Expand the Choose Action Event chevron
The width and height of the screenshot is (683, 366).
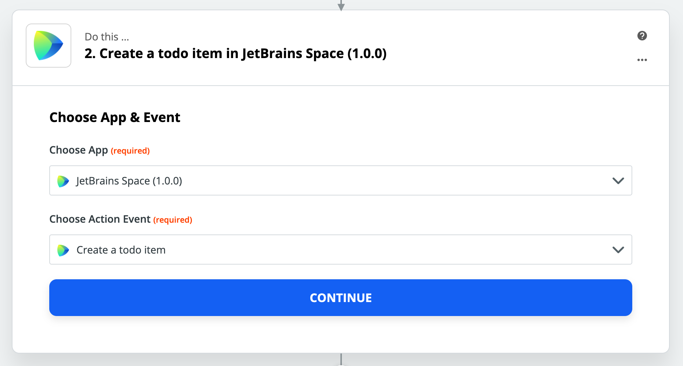click(x=618, y=250)
